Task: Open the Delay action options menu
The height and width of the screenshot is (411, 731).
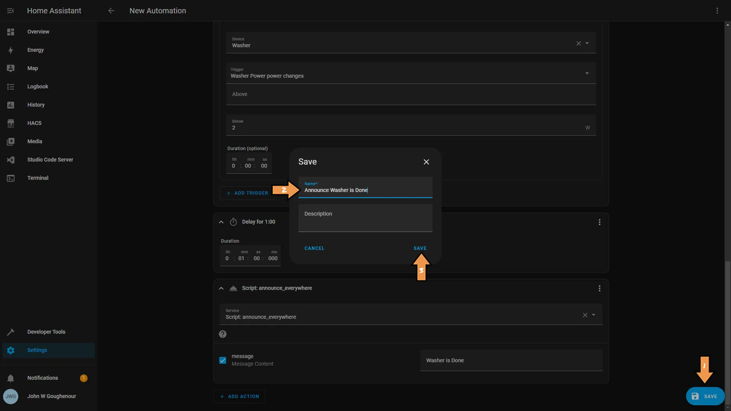Action: click(599, 222)
